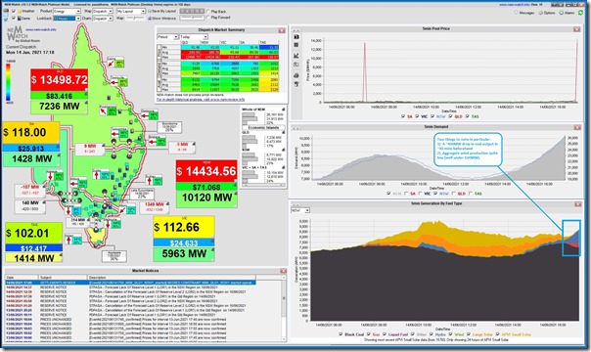Click the top icon in price chart sidebar
Viewport: 591px width, 352px height.
click(296, 37)
